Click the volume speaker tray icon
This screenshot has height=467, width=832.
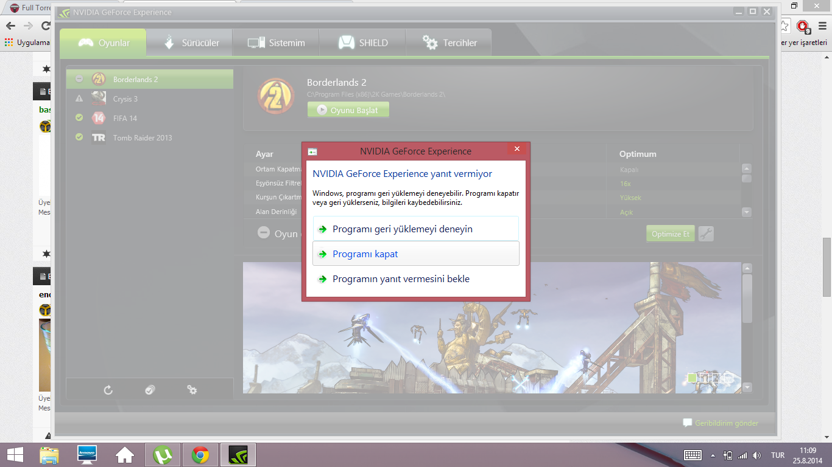coord(756,455)
